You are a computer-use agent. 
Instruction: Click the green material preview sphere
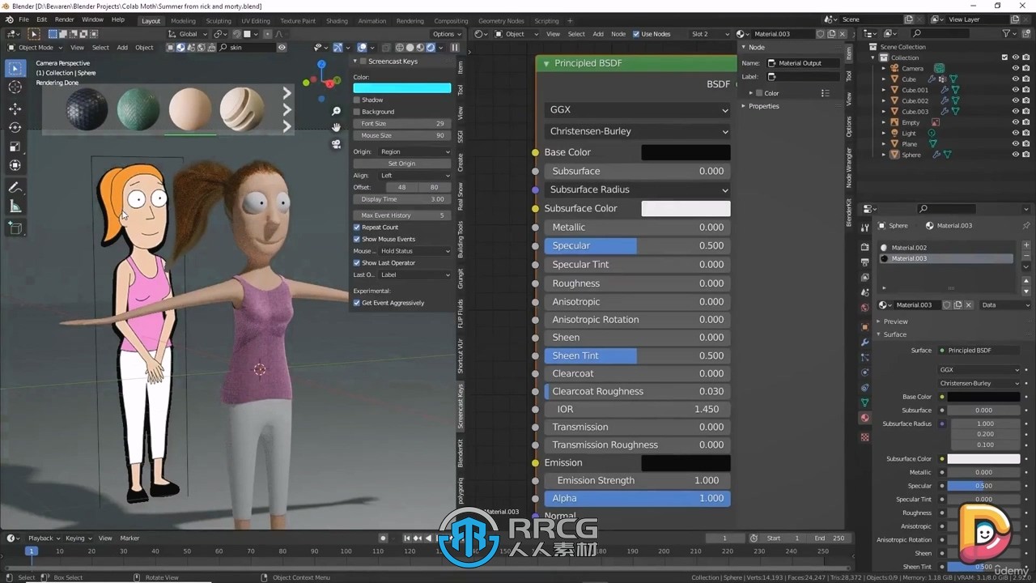tap(138, 109)
